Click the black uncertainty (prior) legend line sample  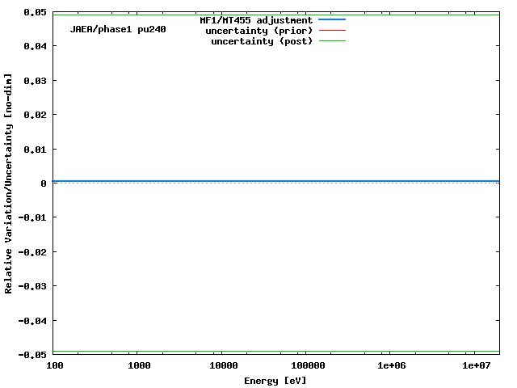tap(331, 31)
